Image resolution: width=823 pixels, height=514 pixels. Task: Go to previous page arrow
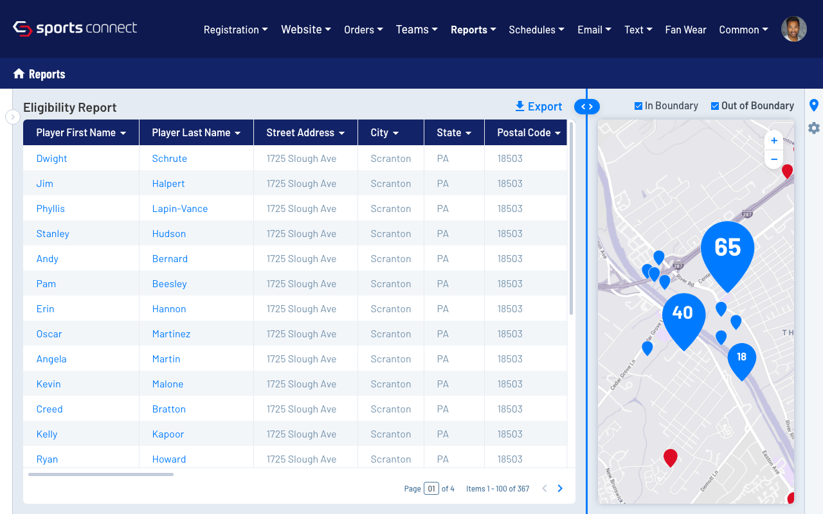tap(545, 488)
